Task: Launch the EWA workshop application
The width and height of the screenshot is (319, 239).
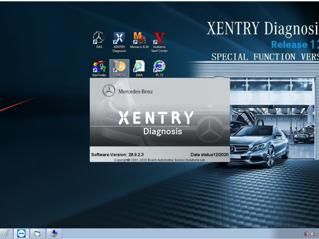Action: point(139,66)
